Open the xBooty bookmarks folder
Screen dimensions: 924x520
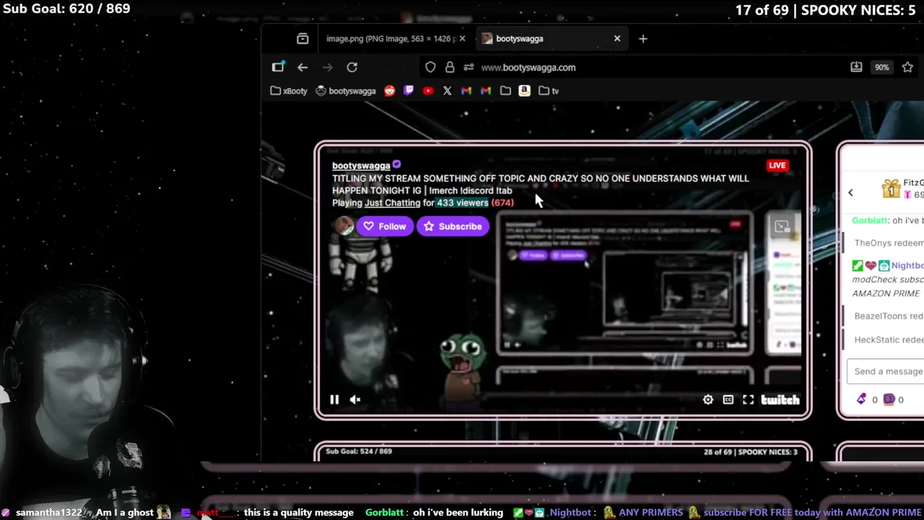289,91
